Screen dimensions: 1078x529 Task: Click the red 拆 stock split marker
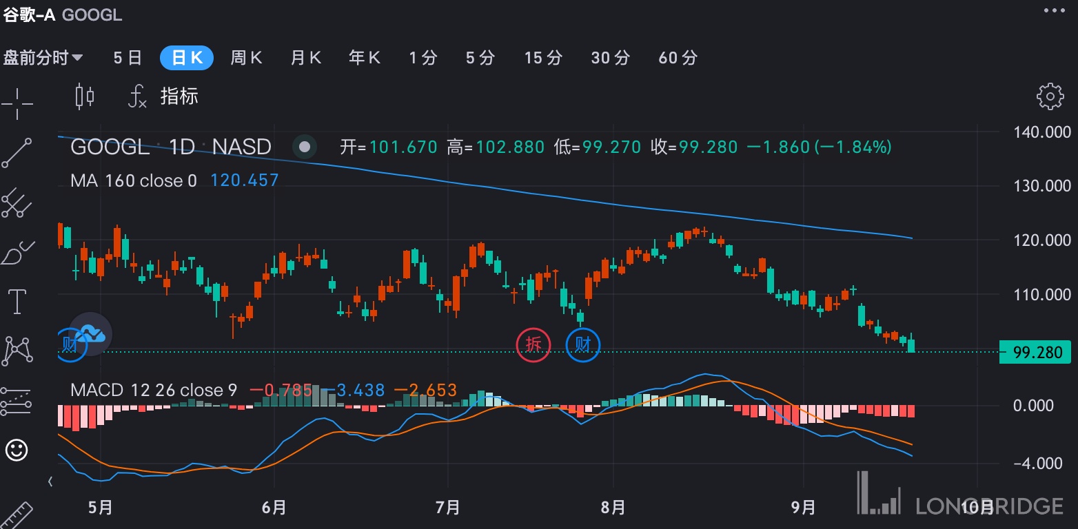[x=533, y=344]
